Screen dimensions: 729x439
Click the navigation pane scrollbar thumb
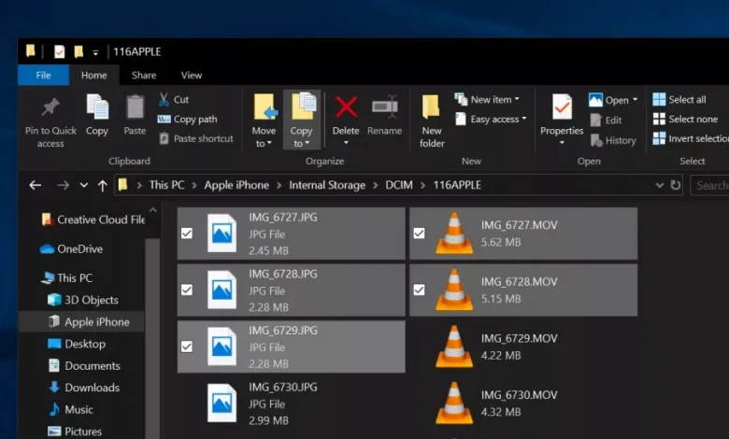click(x=152, y=338)
